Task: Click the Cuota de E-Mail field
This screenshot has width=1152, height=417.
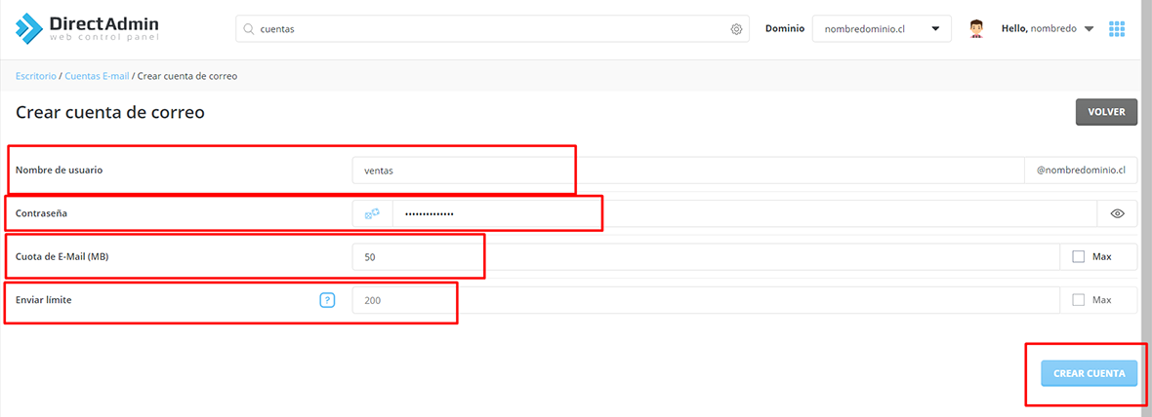Action: point(706,256)
